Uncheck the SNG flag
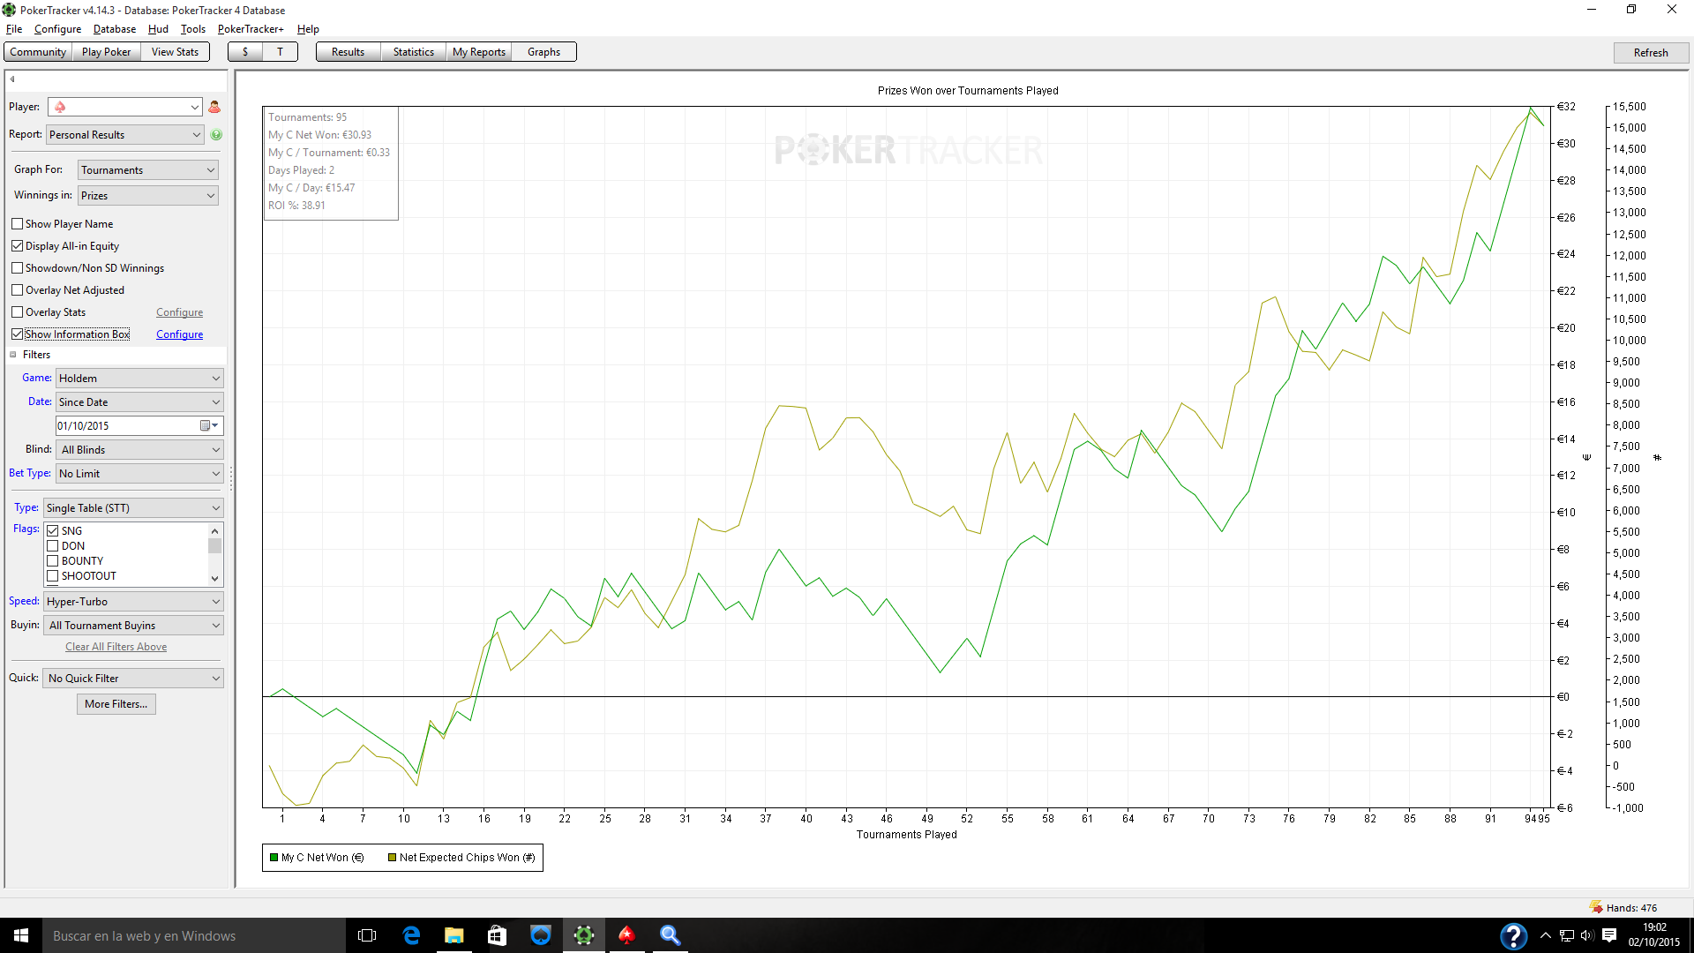The width and height of the screenshot is (1694, 953). pyautogui.click(x=53, y=531)
